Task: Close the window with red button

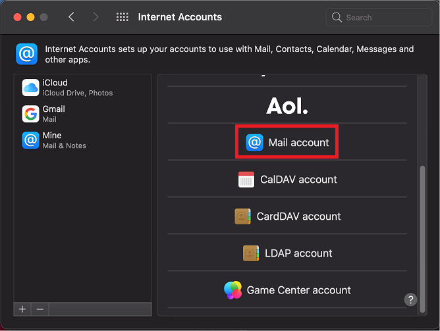Action: (x=17, y=17)
